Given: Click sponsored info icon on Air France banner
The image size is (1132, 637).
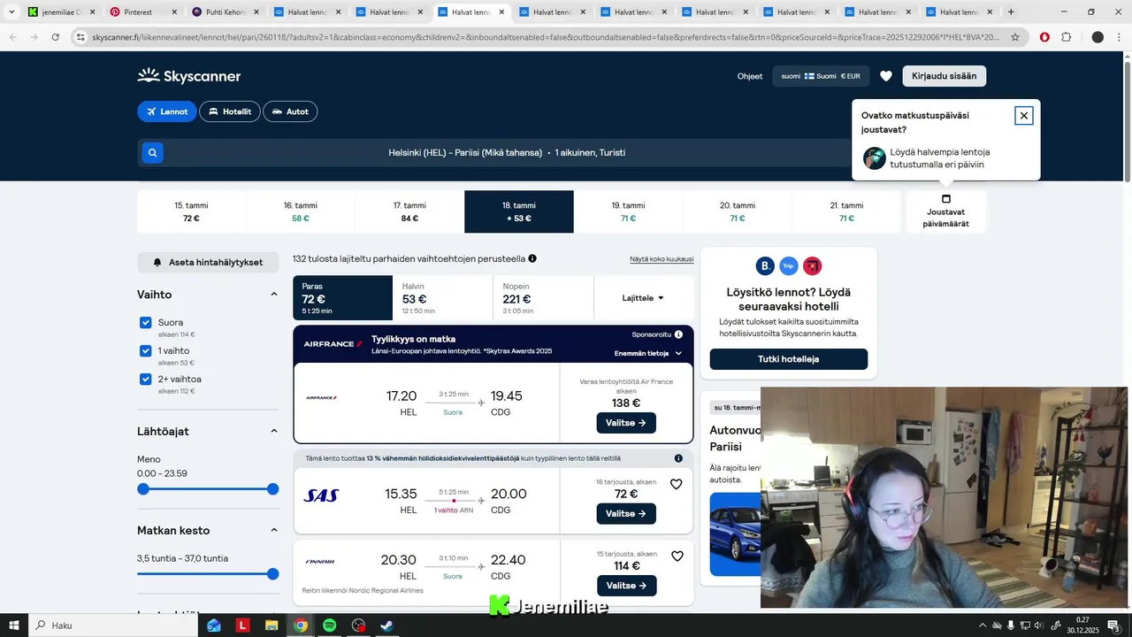Looking at the screenshot, I should click(678, 334).
